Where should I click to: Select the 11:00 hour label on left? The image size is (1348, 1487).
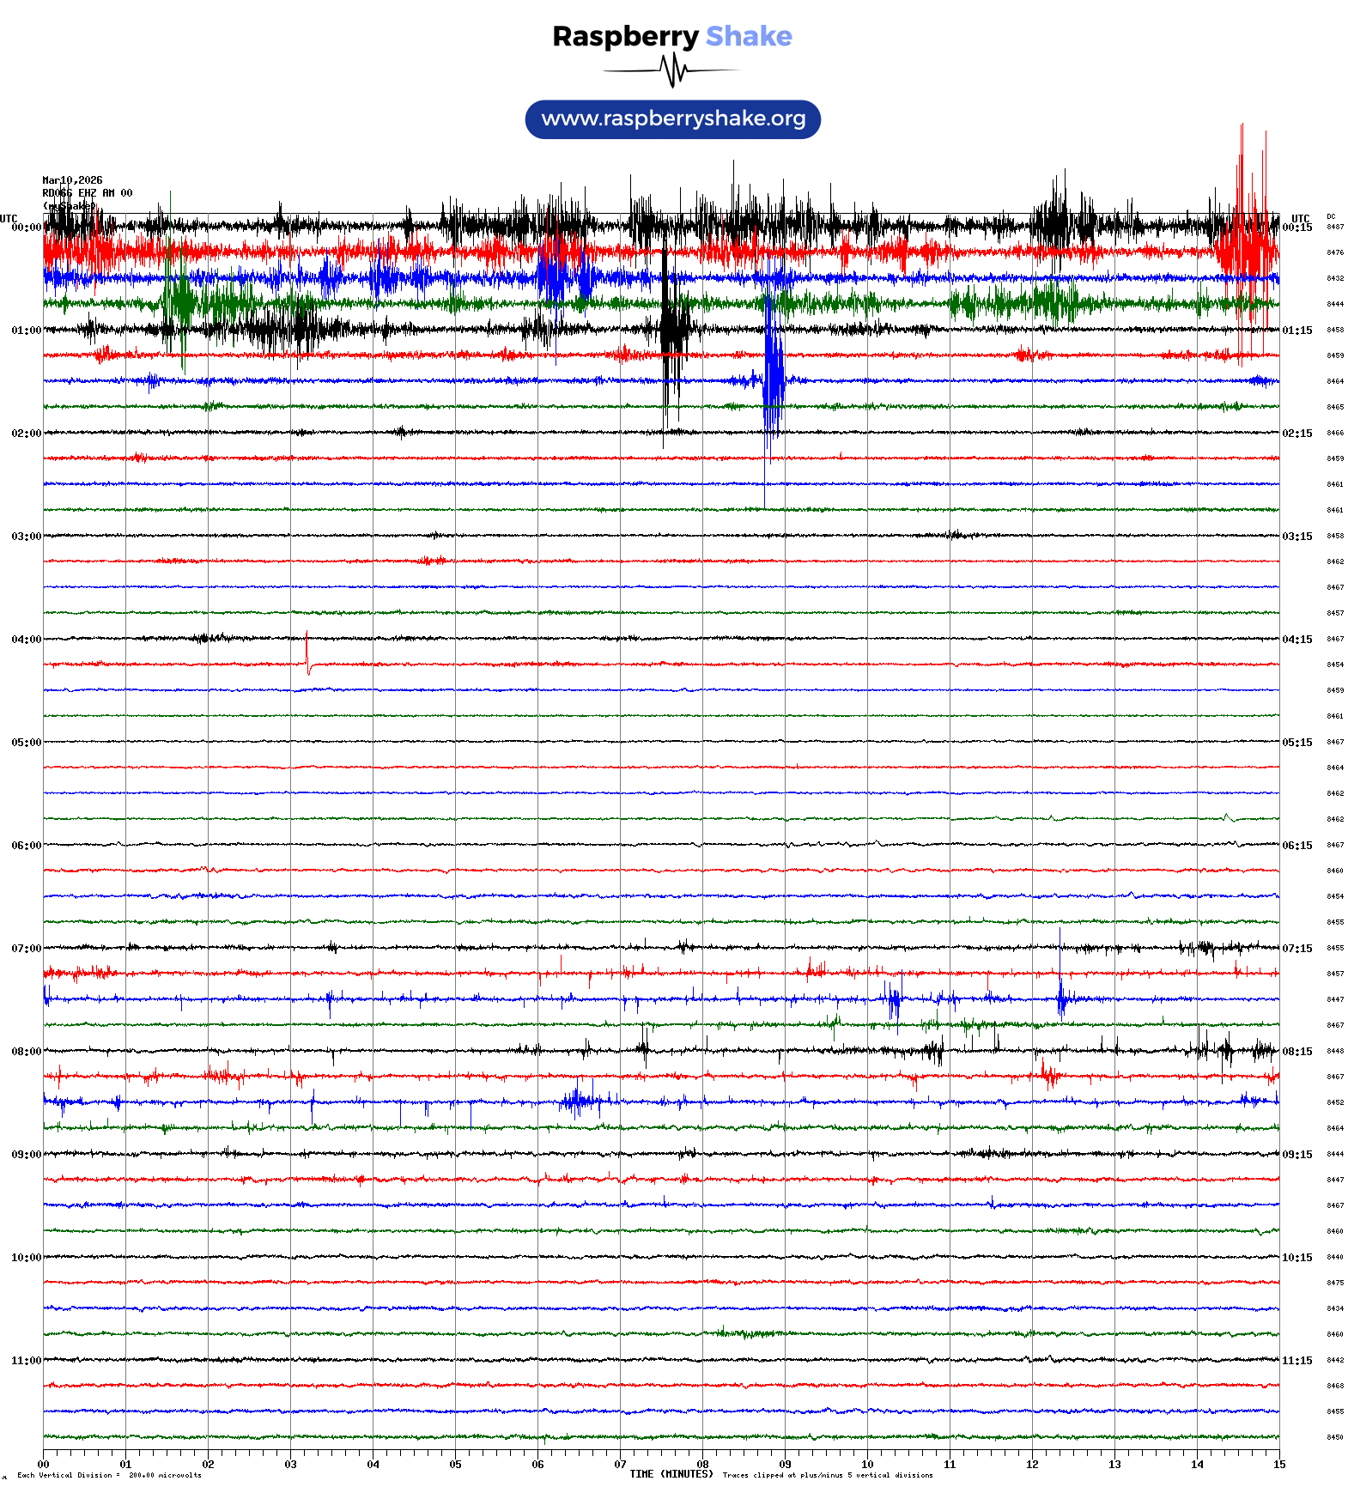pyautogui.click(x=26, y=1361)
